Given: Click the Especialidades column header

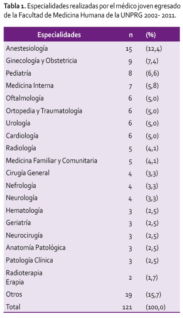Looking at the screenshot, I should pos(59,35).
